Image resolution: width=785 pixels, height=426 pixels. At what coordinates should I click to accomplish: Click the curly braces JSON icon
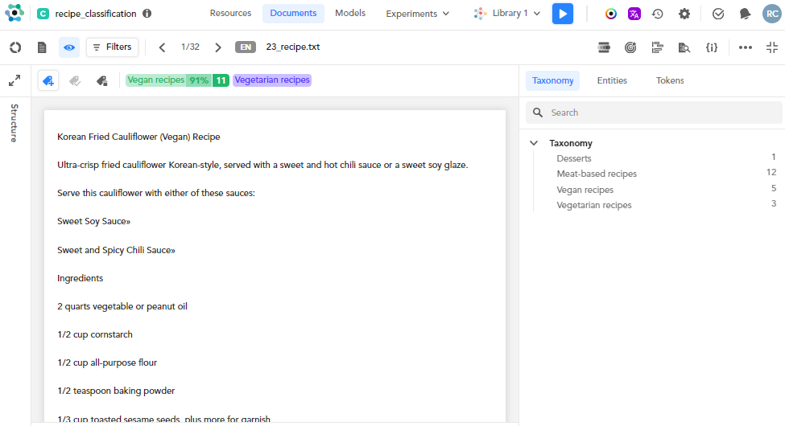711,47
